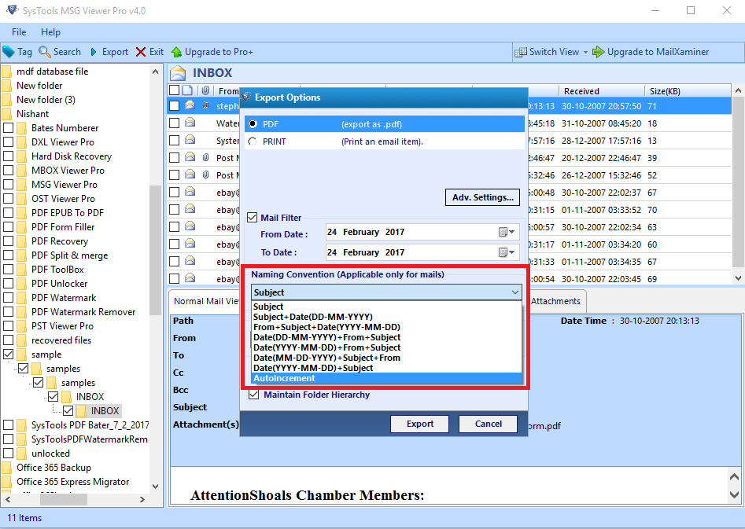The image size is (745, 529).
Task: Uncheck Maintain Folder Hierarchy
Action: pos(253,395)
